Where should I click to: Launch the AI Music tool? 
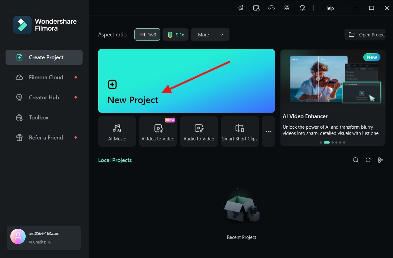(x=117, y=131)
